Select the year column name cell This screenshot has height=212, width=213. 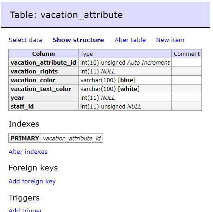43,97
